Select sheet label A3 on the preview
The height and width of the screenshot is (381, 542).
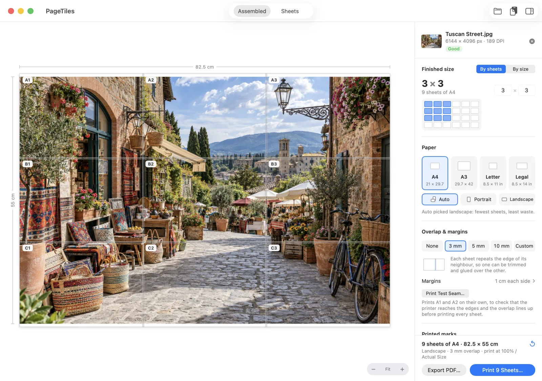pos(274,80)
